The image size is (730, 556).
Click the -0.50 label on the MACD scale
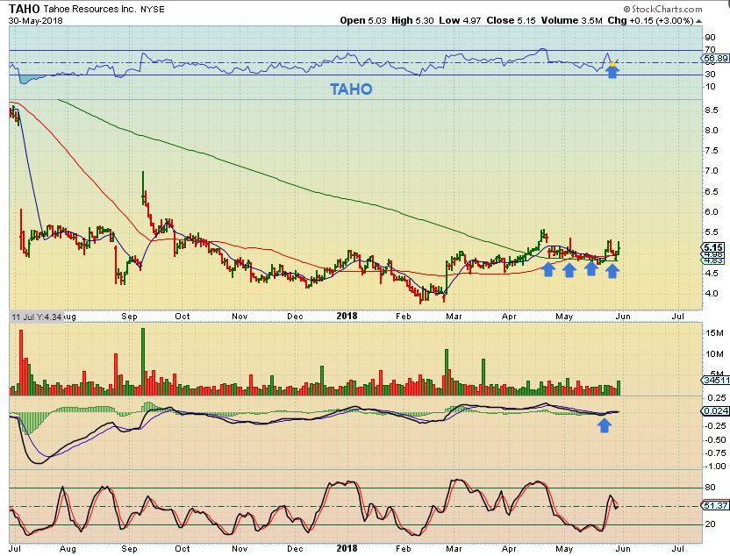(x=717, y=439)
